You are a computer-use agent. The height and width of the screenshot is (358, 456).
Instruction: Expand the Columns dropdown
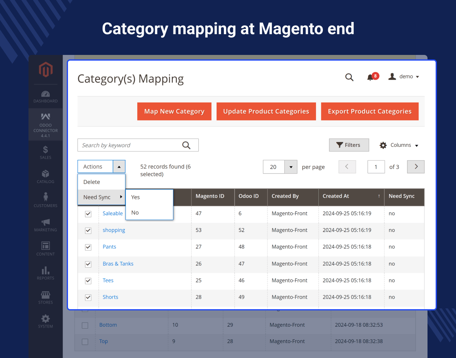click(417, 146)
